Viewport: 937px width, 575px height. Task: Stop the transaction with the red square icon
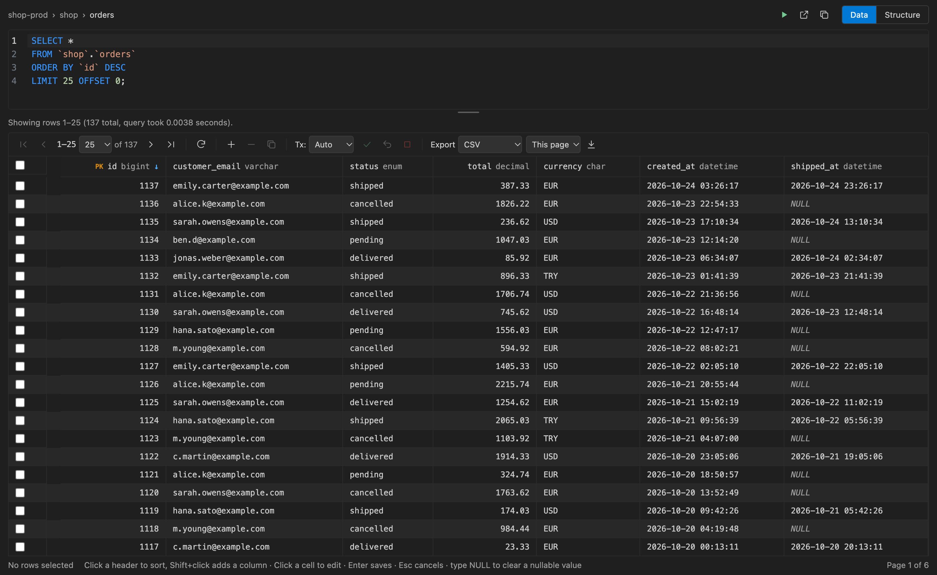(x=407, y=144)
